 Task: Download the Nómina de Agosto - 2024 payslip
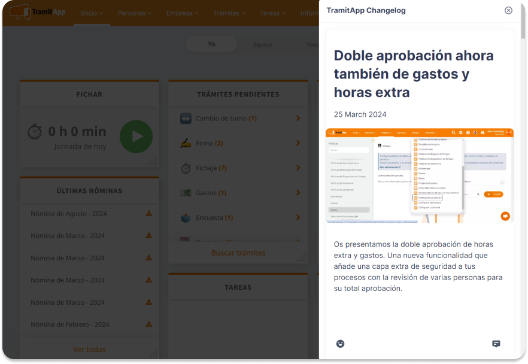[x=148, y=214]
